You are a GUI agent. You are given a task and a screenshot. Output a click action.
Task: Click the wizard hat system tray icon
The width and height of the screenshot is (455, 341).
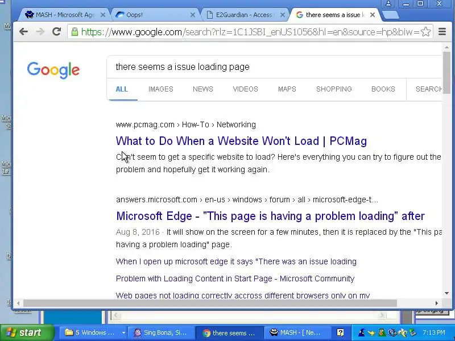[362, 332]
